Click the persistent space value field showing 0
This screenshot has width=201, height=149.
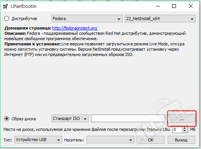pyautogui.click(x=177, y=129)
